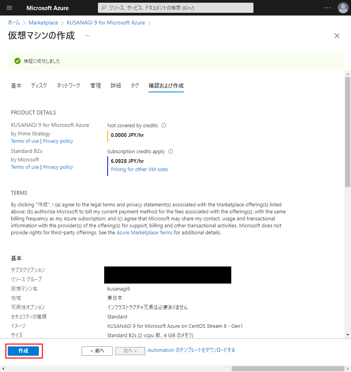351x372 pixels.
Task: Click the horizontal scrollbar left arrow
Action: (3, 369)
